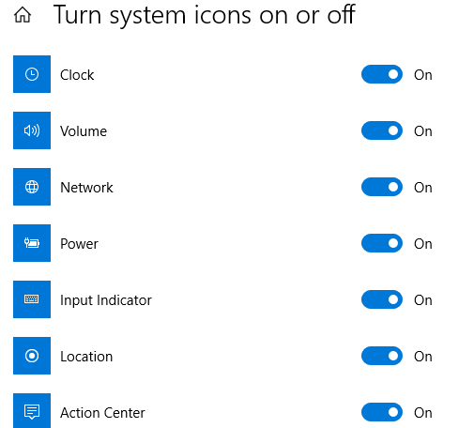Viewport: 474px width, 428px height.
Task: Click the Action Center message icon
Action: coord(32,411)
